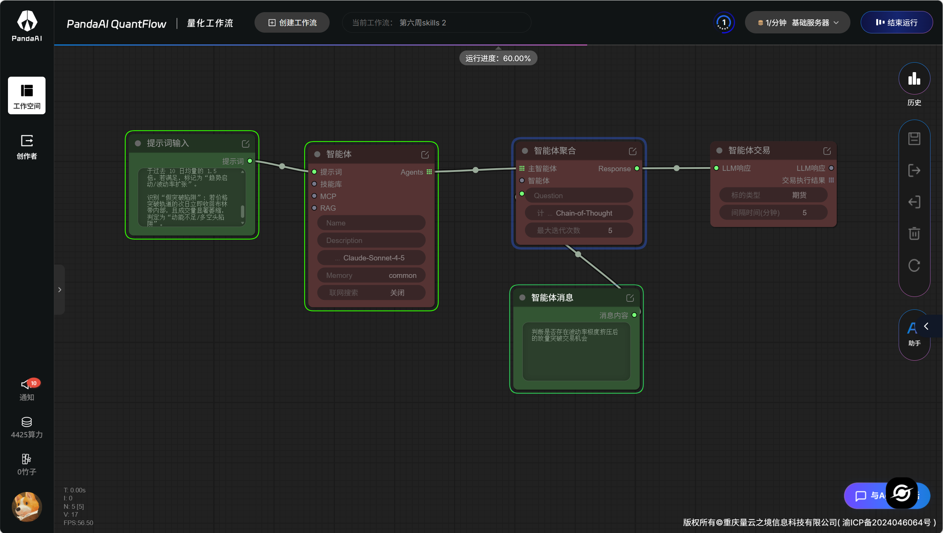Click the save workflow icon

click(914, 138)
